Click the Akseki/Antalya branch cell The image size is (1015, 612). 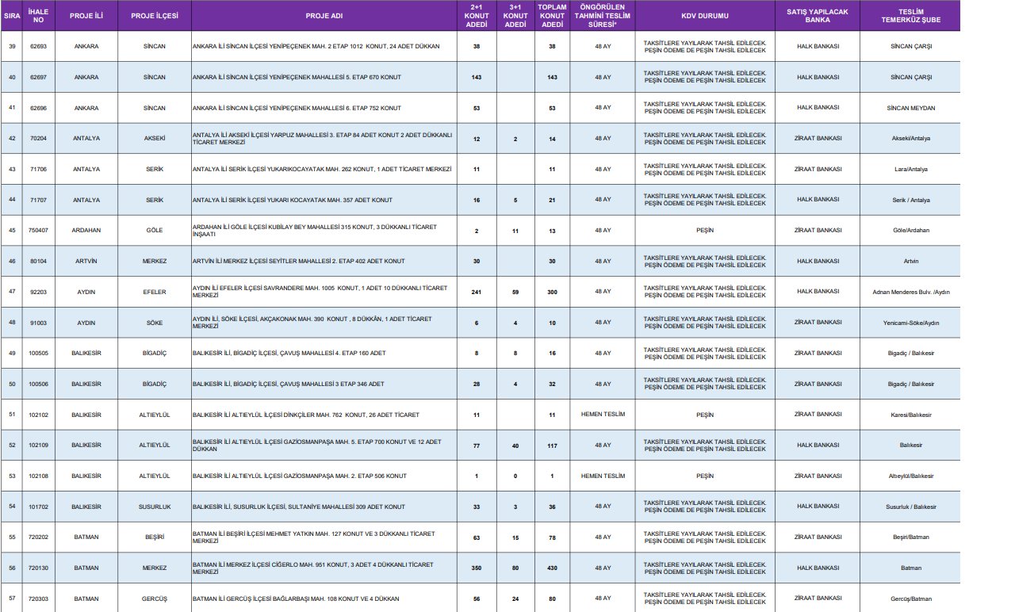[911, 138]
